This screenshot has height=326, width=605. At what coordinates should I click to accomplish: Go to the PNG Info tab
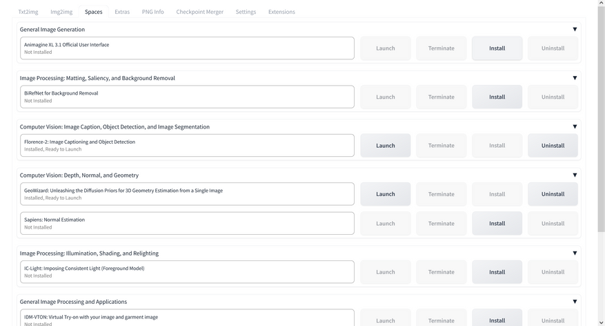click(152, 12)
